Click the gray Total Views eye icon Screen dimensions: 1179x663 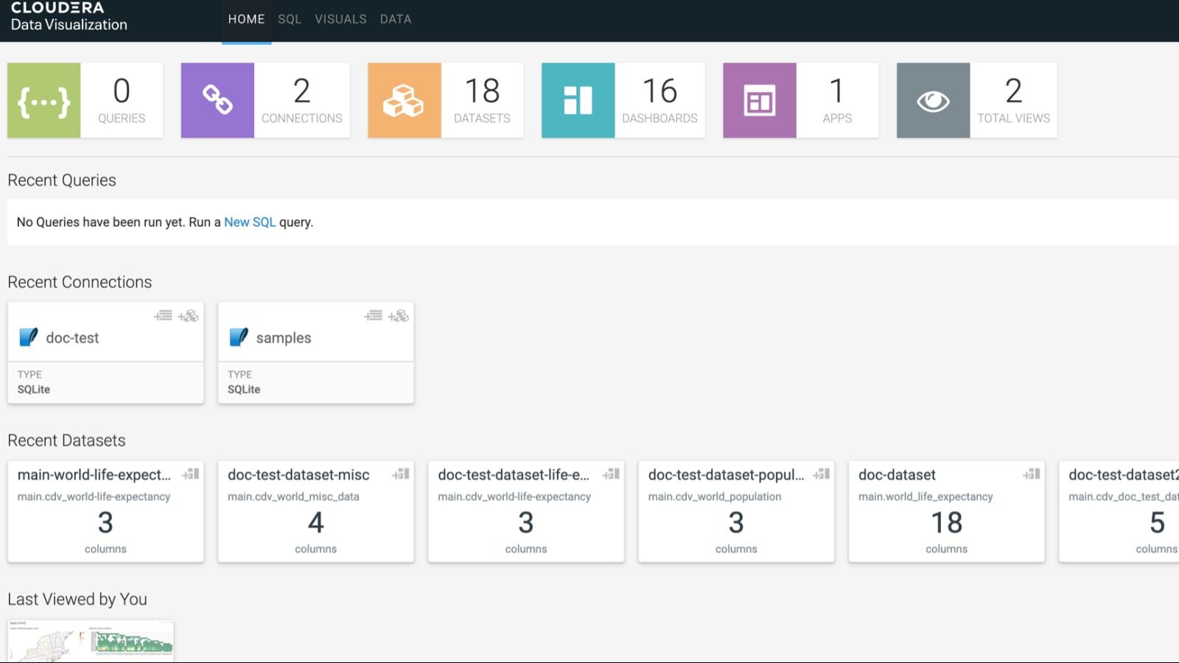(934, 100)
